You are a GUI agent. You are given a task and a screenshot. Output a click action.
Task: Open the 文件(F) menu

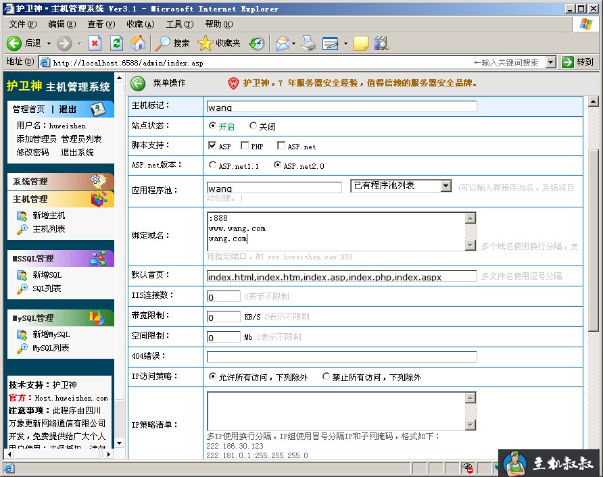point(23,24)
